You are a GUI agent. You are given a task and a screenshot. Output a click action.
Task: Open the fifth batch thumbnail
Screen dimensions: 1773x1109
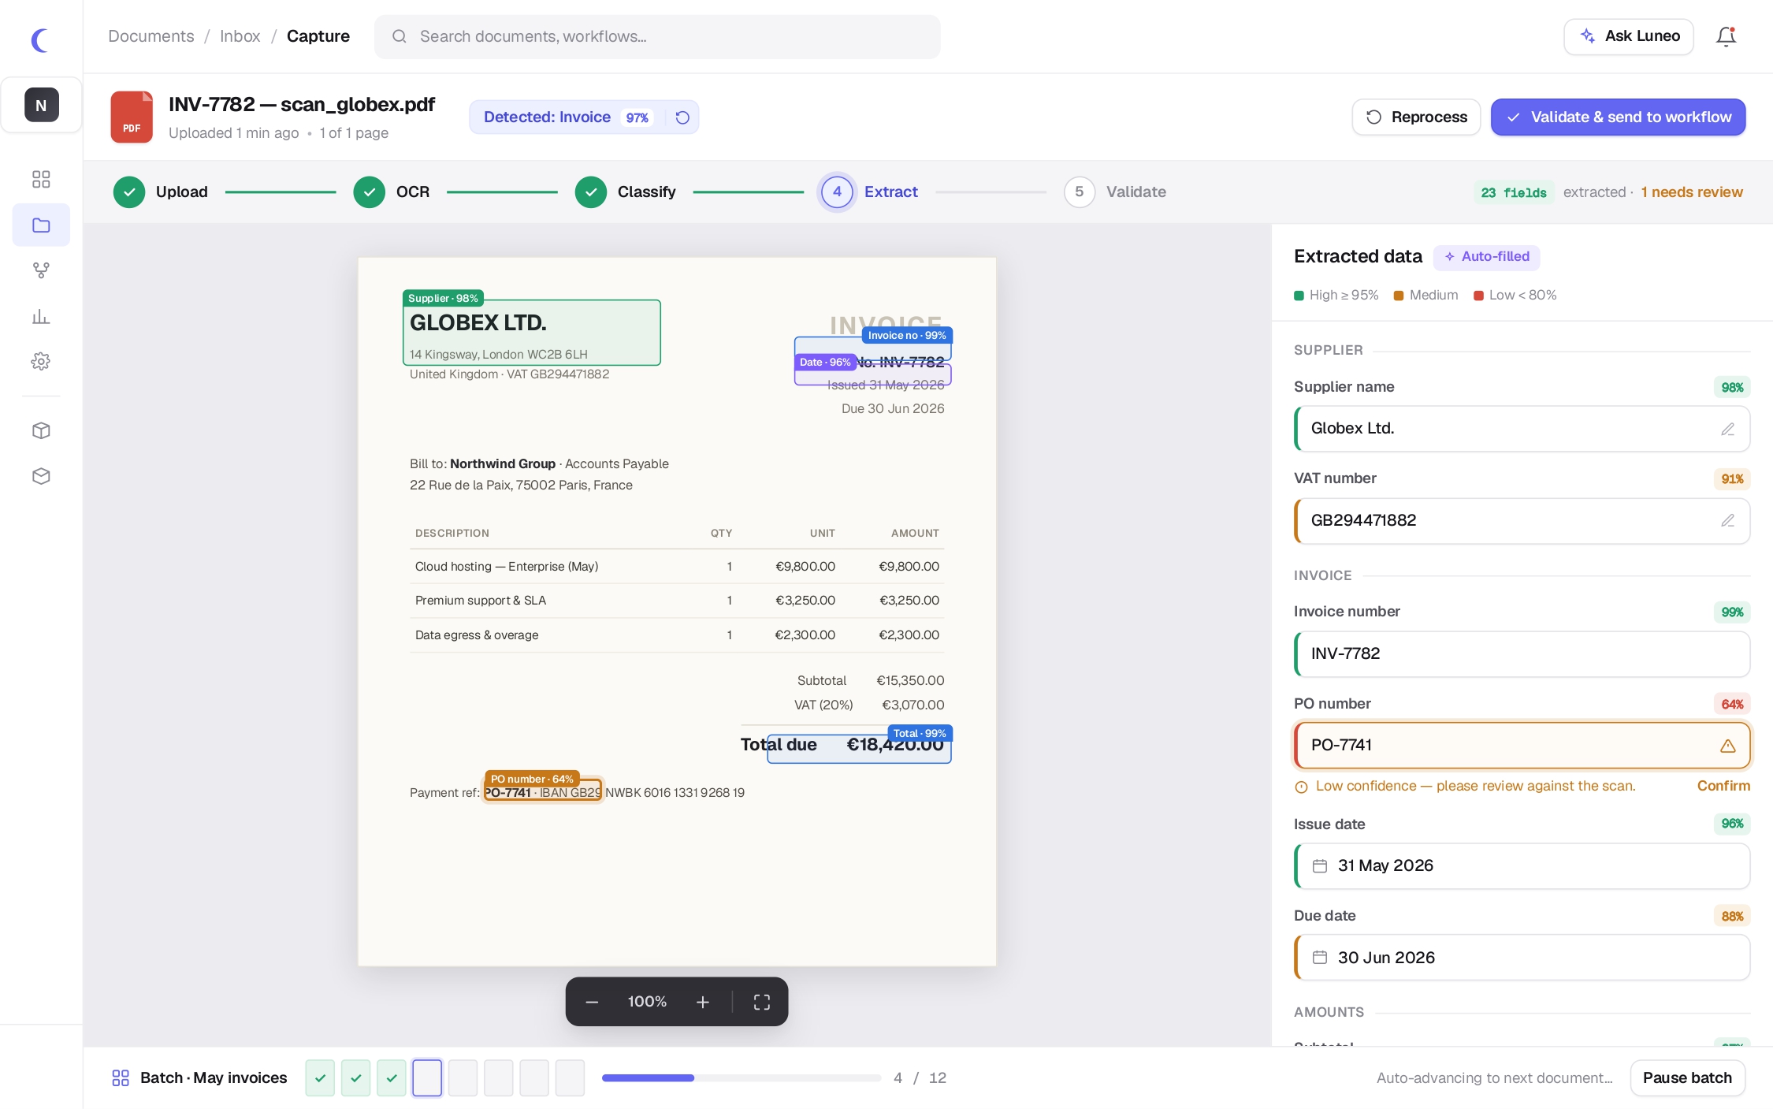463,1077
